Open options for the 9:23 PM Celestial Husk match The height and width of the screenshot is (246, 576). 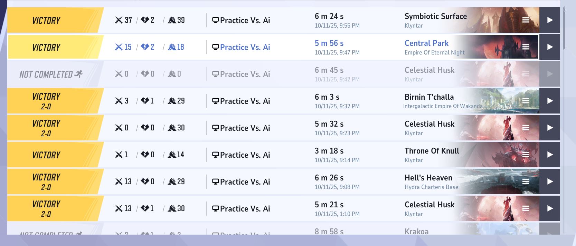[x=526, y=128]
